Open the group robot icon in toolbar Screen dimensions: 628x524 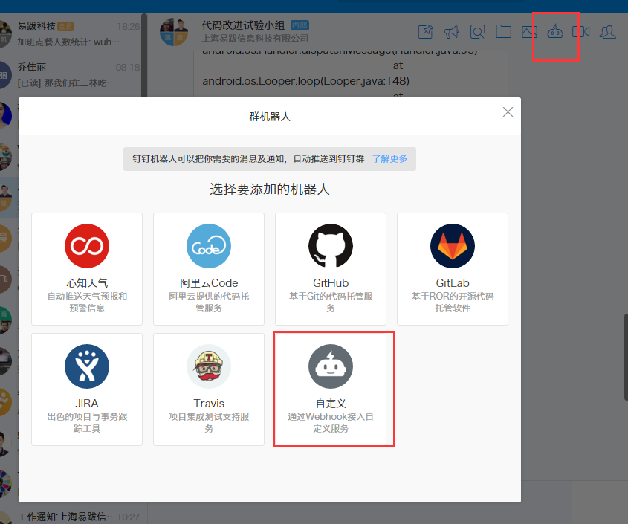pyautogui.click(x=556, y=32)
